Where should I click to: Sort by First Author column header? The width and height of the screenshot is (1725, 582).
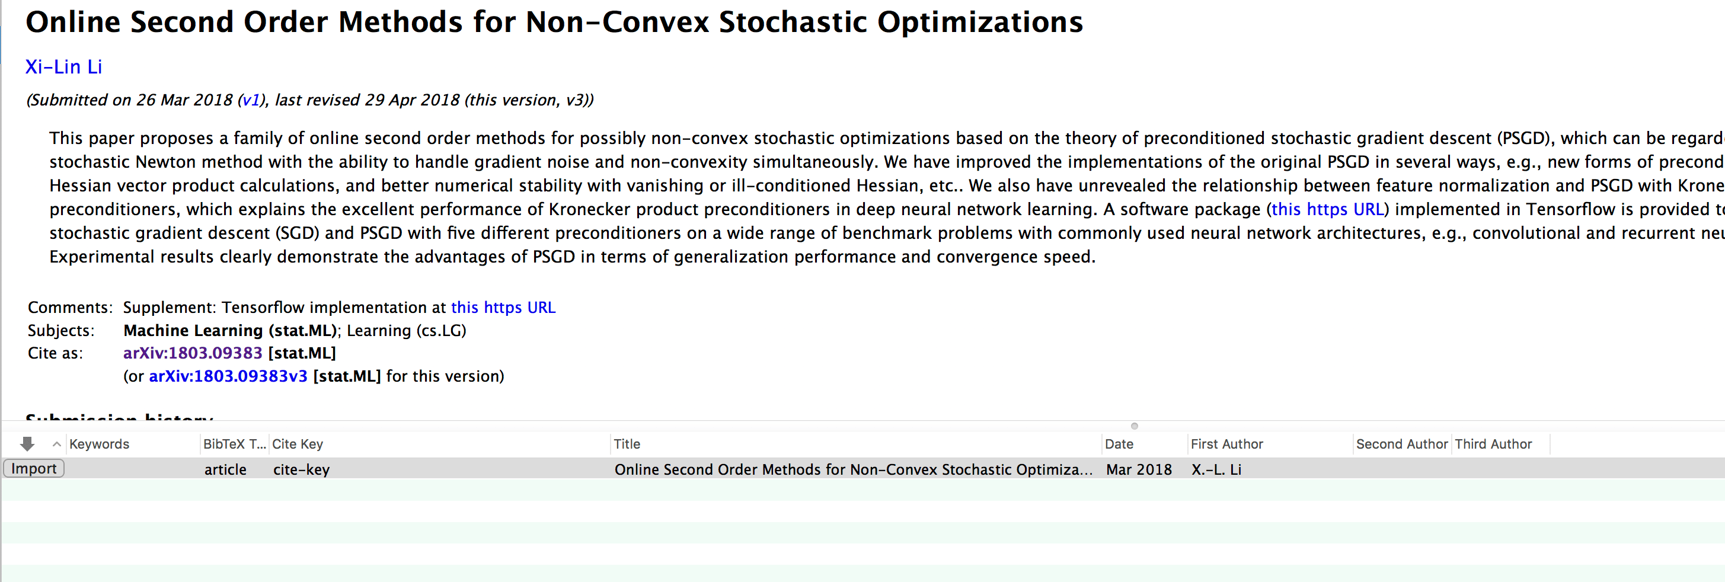tap(1226, 444)
